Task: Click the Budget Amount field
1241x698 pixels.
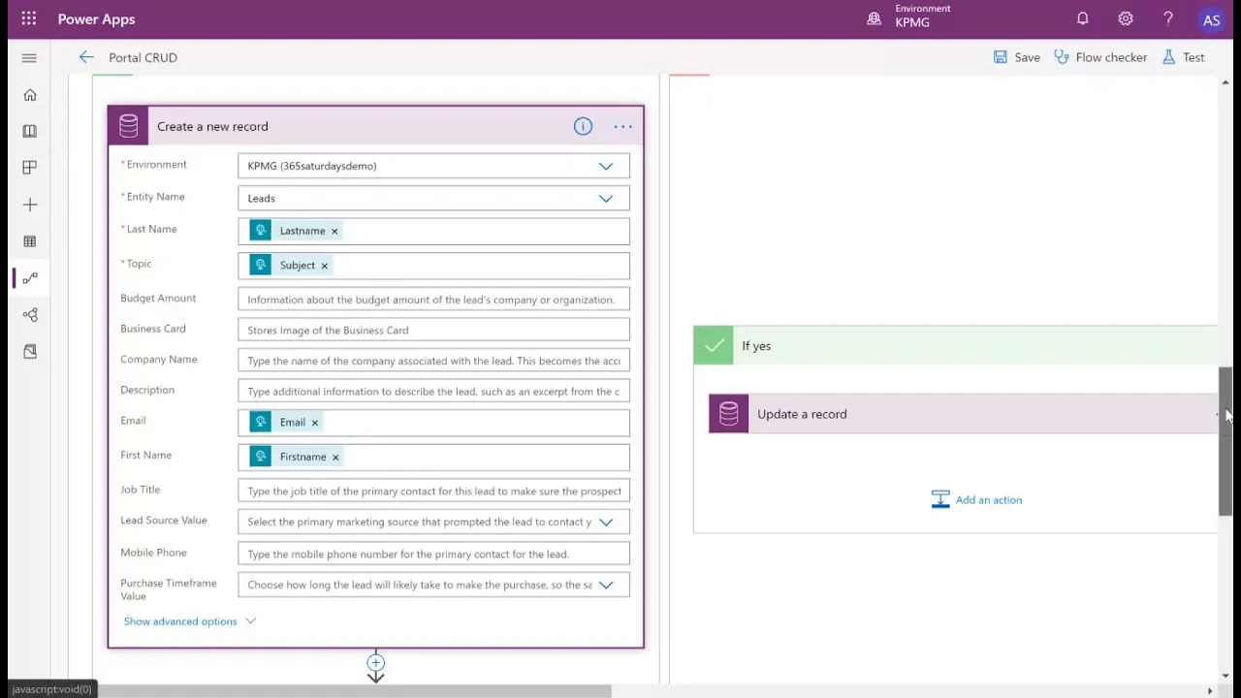Action: click(x=433, y=300)
